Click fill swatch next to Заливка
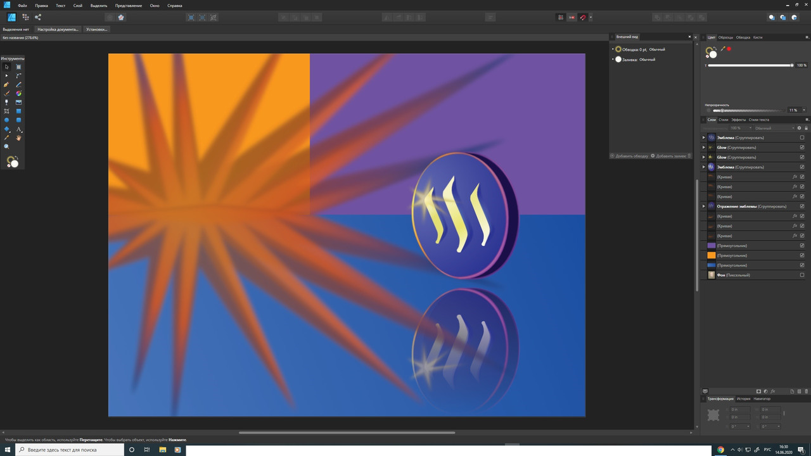This screenshot has width=811, height=456. (618, 60)
